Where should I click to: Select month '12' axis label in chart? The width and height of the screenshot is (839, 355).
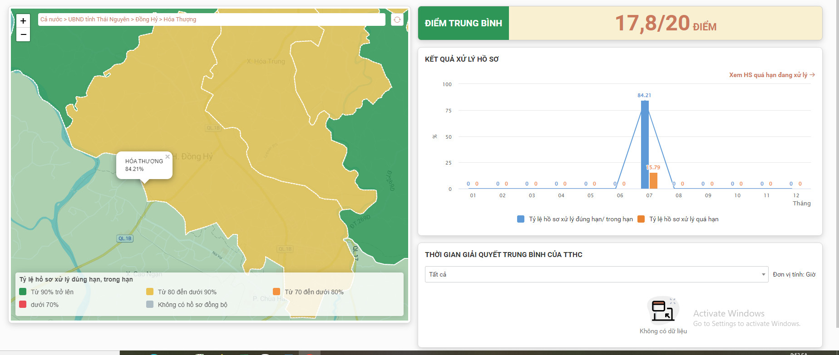pyautogui.click(x=796, y=195)
